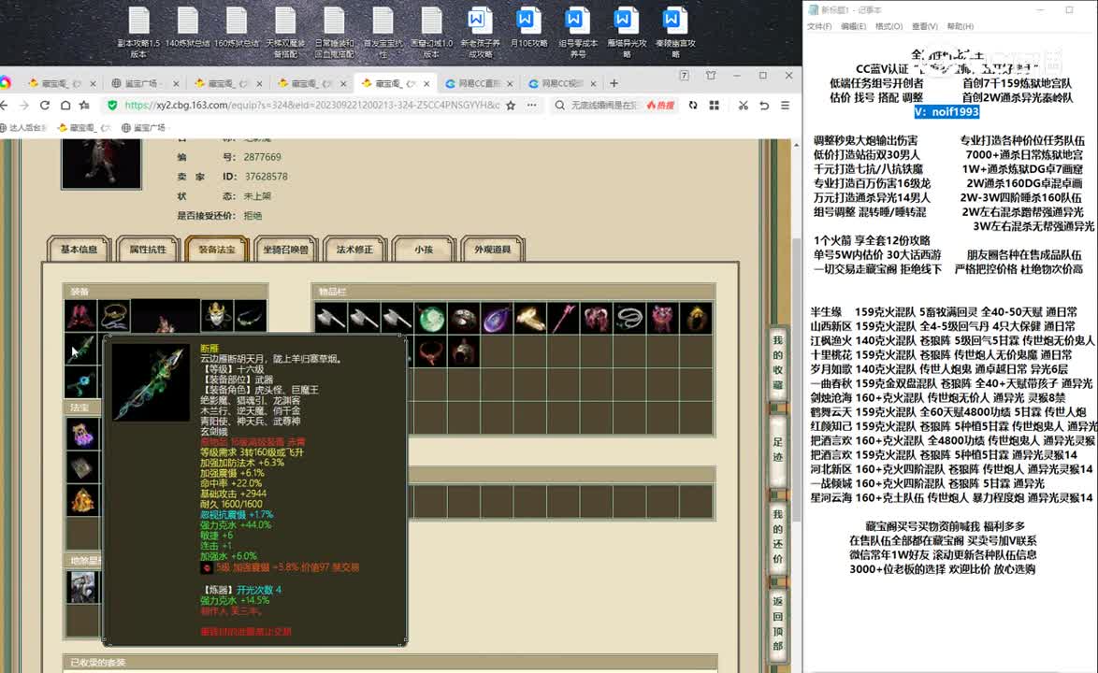
Task: Select the blue accessory in the equipment panel
Action: pos(80,382)
